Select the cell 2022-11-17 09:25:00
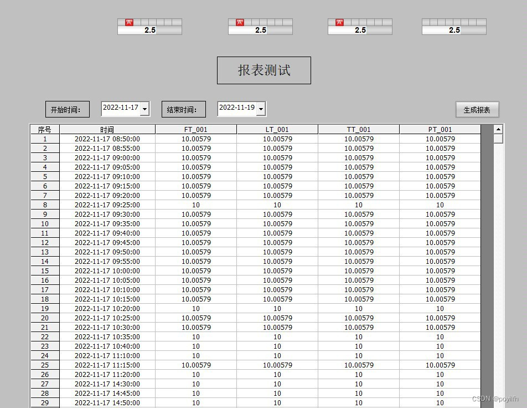This screenshot has width=527, height=408. (x=107, y=205)
